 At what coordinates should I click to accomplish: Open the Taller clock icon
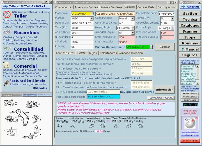(x=7, y=14)
